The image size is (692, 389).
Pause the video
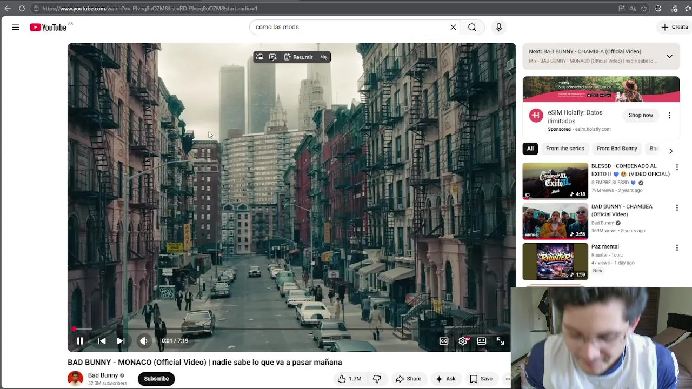point(80,341)
